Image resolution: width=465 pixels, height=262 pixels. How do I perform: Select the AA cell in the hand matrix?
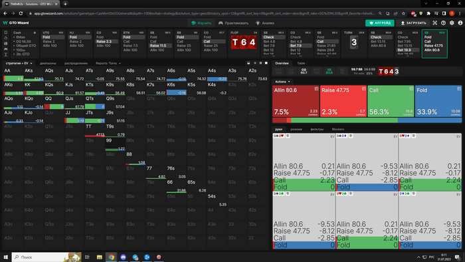(13, 74)
